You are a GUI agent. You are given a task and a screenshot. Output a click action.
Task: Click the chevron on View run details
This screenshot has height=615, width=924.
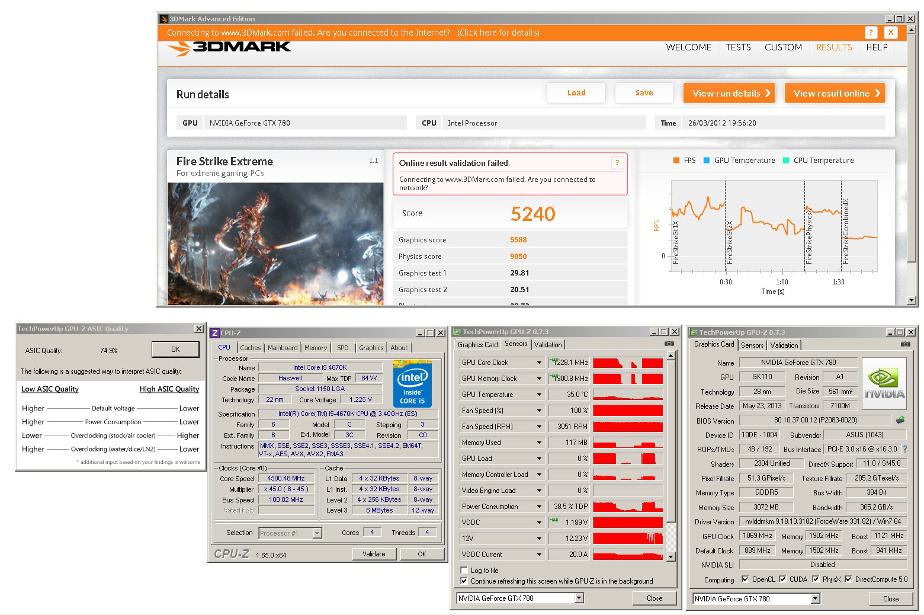point(768,93)
